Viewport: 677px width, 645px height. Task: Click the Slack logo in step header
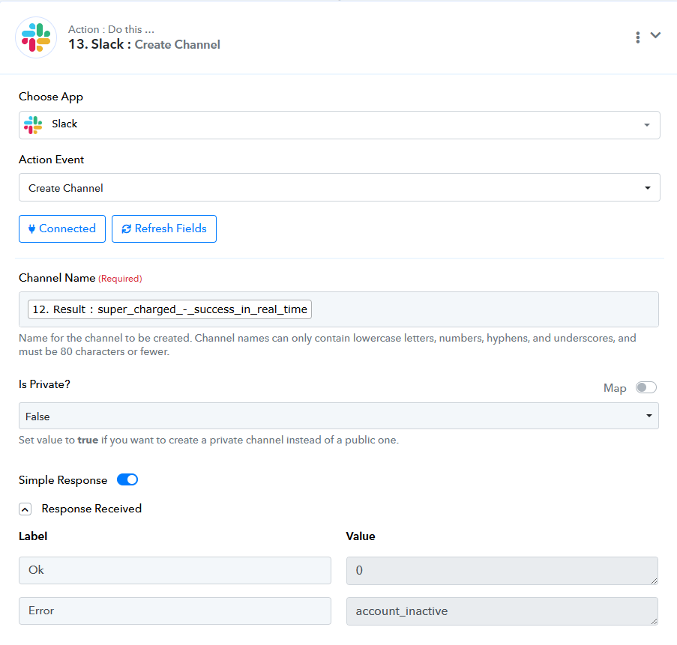pyautogui.click(x=36, y=37)
